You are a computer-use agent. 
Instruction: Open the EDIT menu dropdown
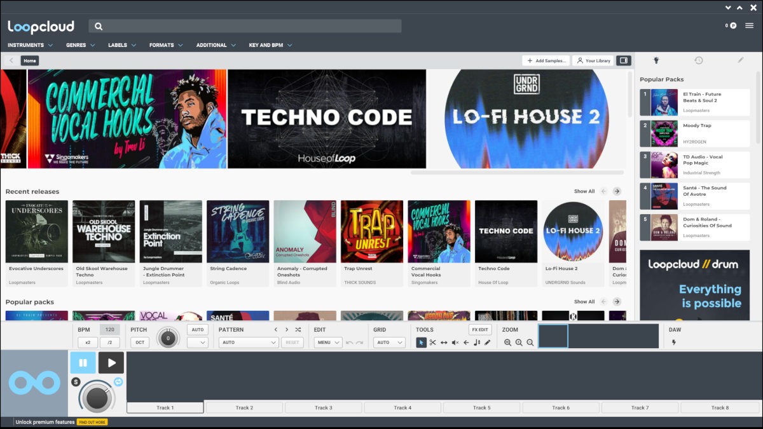[327, 342]
